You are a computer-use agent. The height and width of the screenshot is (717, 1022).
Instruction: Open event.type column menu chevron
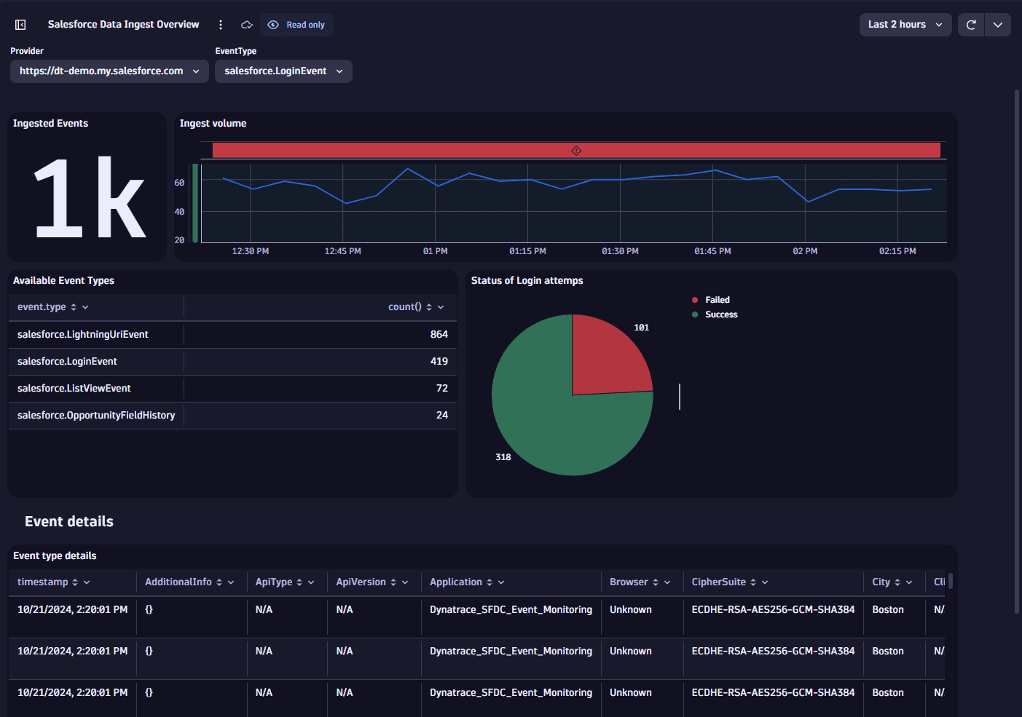click(85, 307)
